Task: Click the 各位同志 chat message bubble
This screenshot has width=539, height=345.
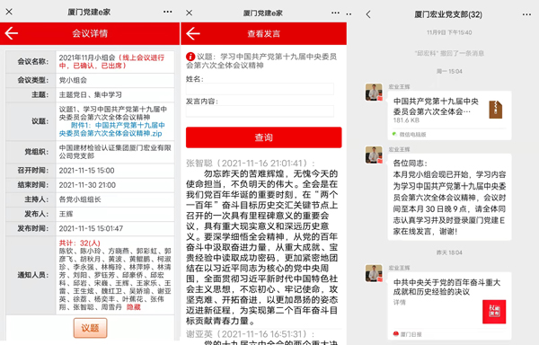Action: (x=450, y=197)
